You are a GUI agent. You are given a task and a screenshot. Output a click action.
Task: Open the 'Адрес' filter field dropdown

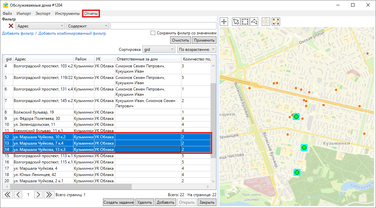(x=40, y=26)
